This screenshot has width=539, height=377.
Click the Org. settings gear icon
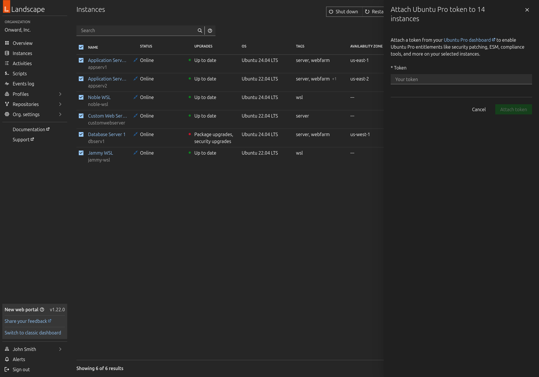coord(7,114)
